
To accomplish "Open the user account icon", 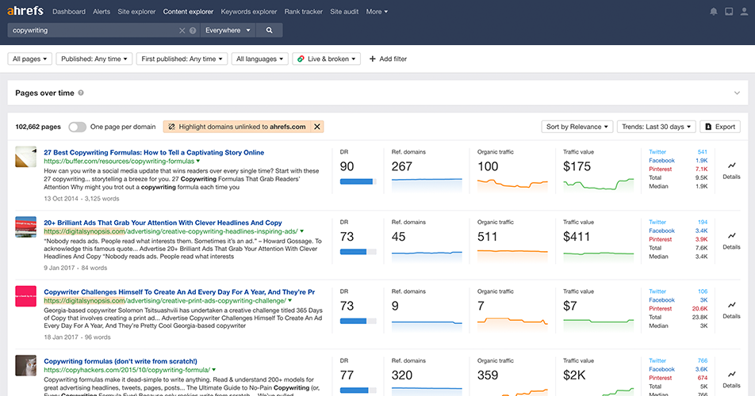I will (x=745, y=12).
